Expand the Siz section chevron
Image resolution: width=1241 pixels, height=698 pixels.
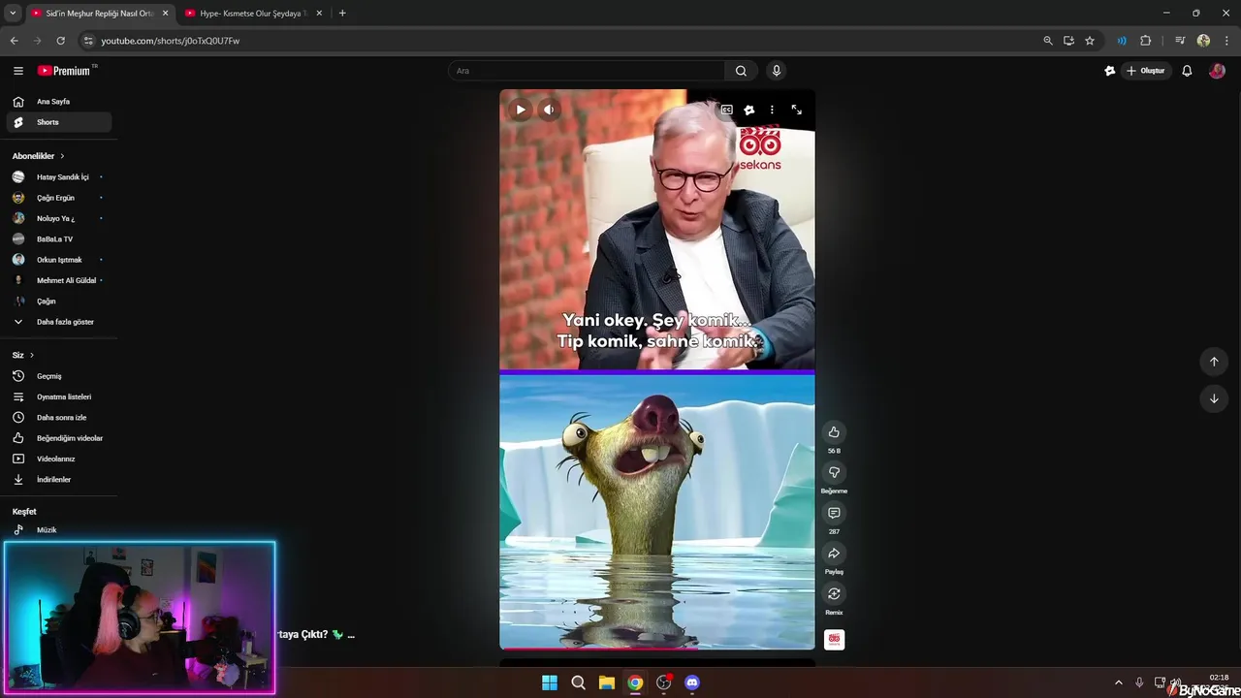click(31, 356)
